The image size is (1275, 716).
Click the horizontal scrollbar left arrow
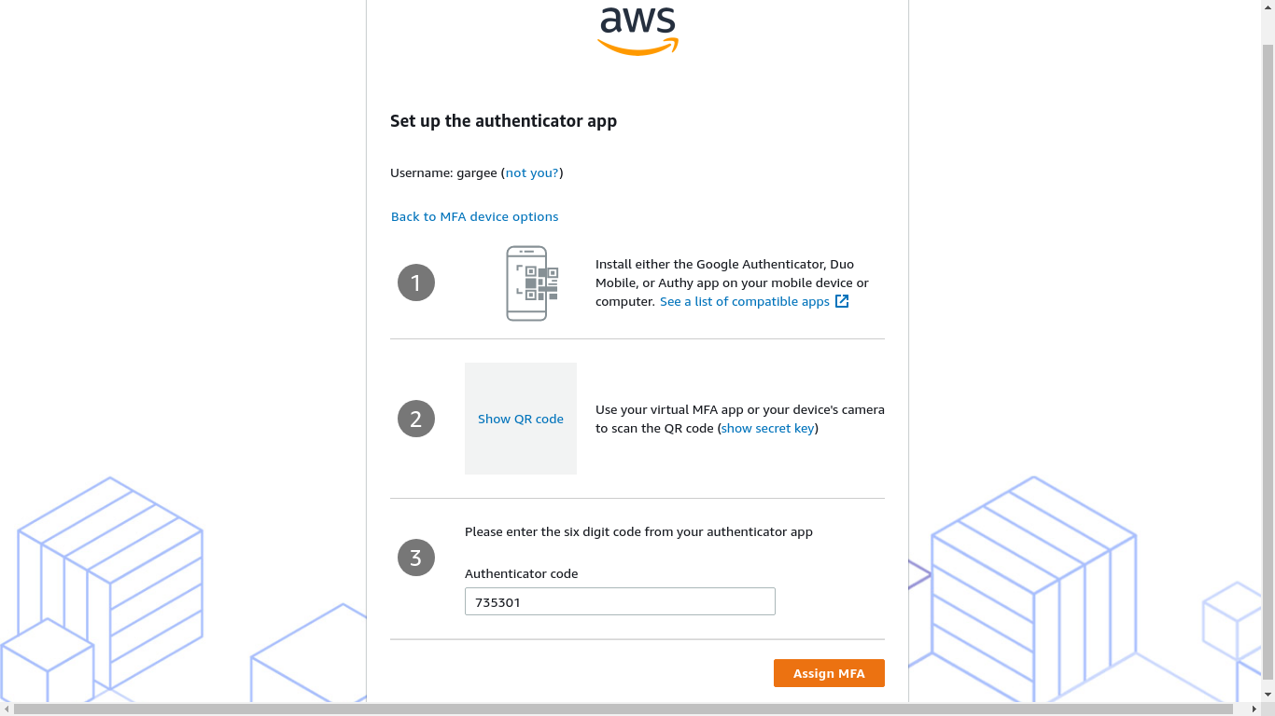[x=7, y=709]
